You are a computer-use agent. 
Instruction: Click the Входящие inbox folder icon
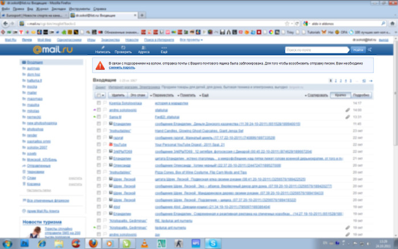pos(24,62)
